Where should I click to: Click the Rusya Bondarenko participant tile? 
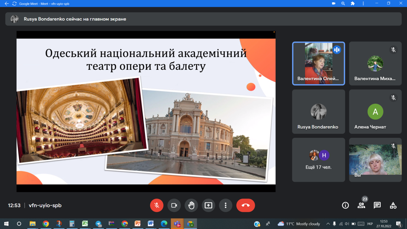click(318, 112)
